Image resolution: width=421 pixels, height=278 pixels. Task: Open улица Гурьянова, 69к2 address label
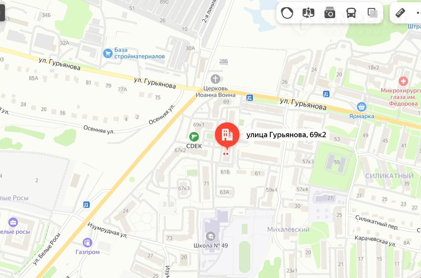click(x=286, y=135)
